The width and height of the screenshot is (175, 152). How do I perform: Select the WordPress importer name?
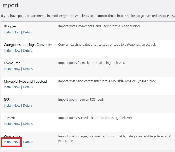pyautogui.click(x=12, y=136)
